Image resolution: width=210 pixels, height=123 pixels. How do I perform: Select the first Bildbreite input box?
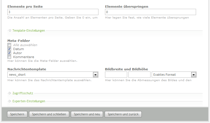(x=116, y=75)
